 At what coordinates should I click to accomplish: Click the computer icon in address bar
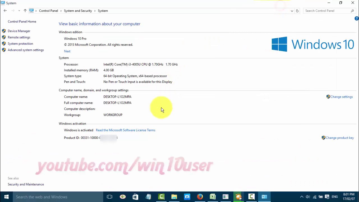point(31,11)
